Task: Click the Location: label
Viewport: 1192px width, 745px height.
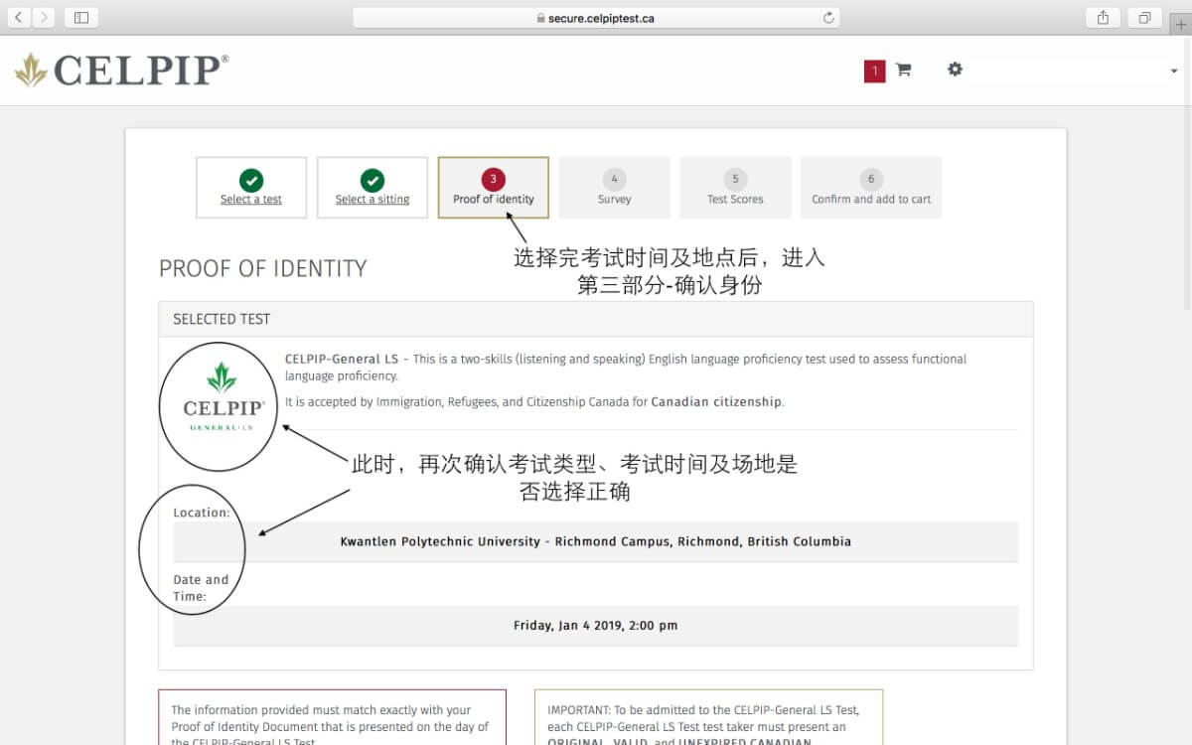Action: click(x=202, y=513)
